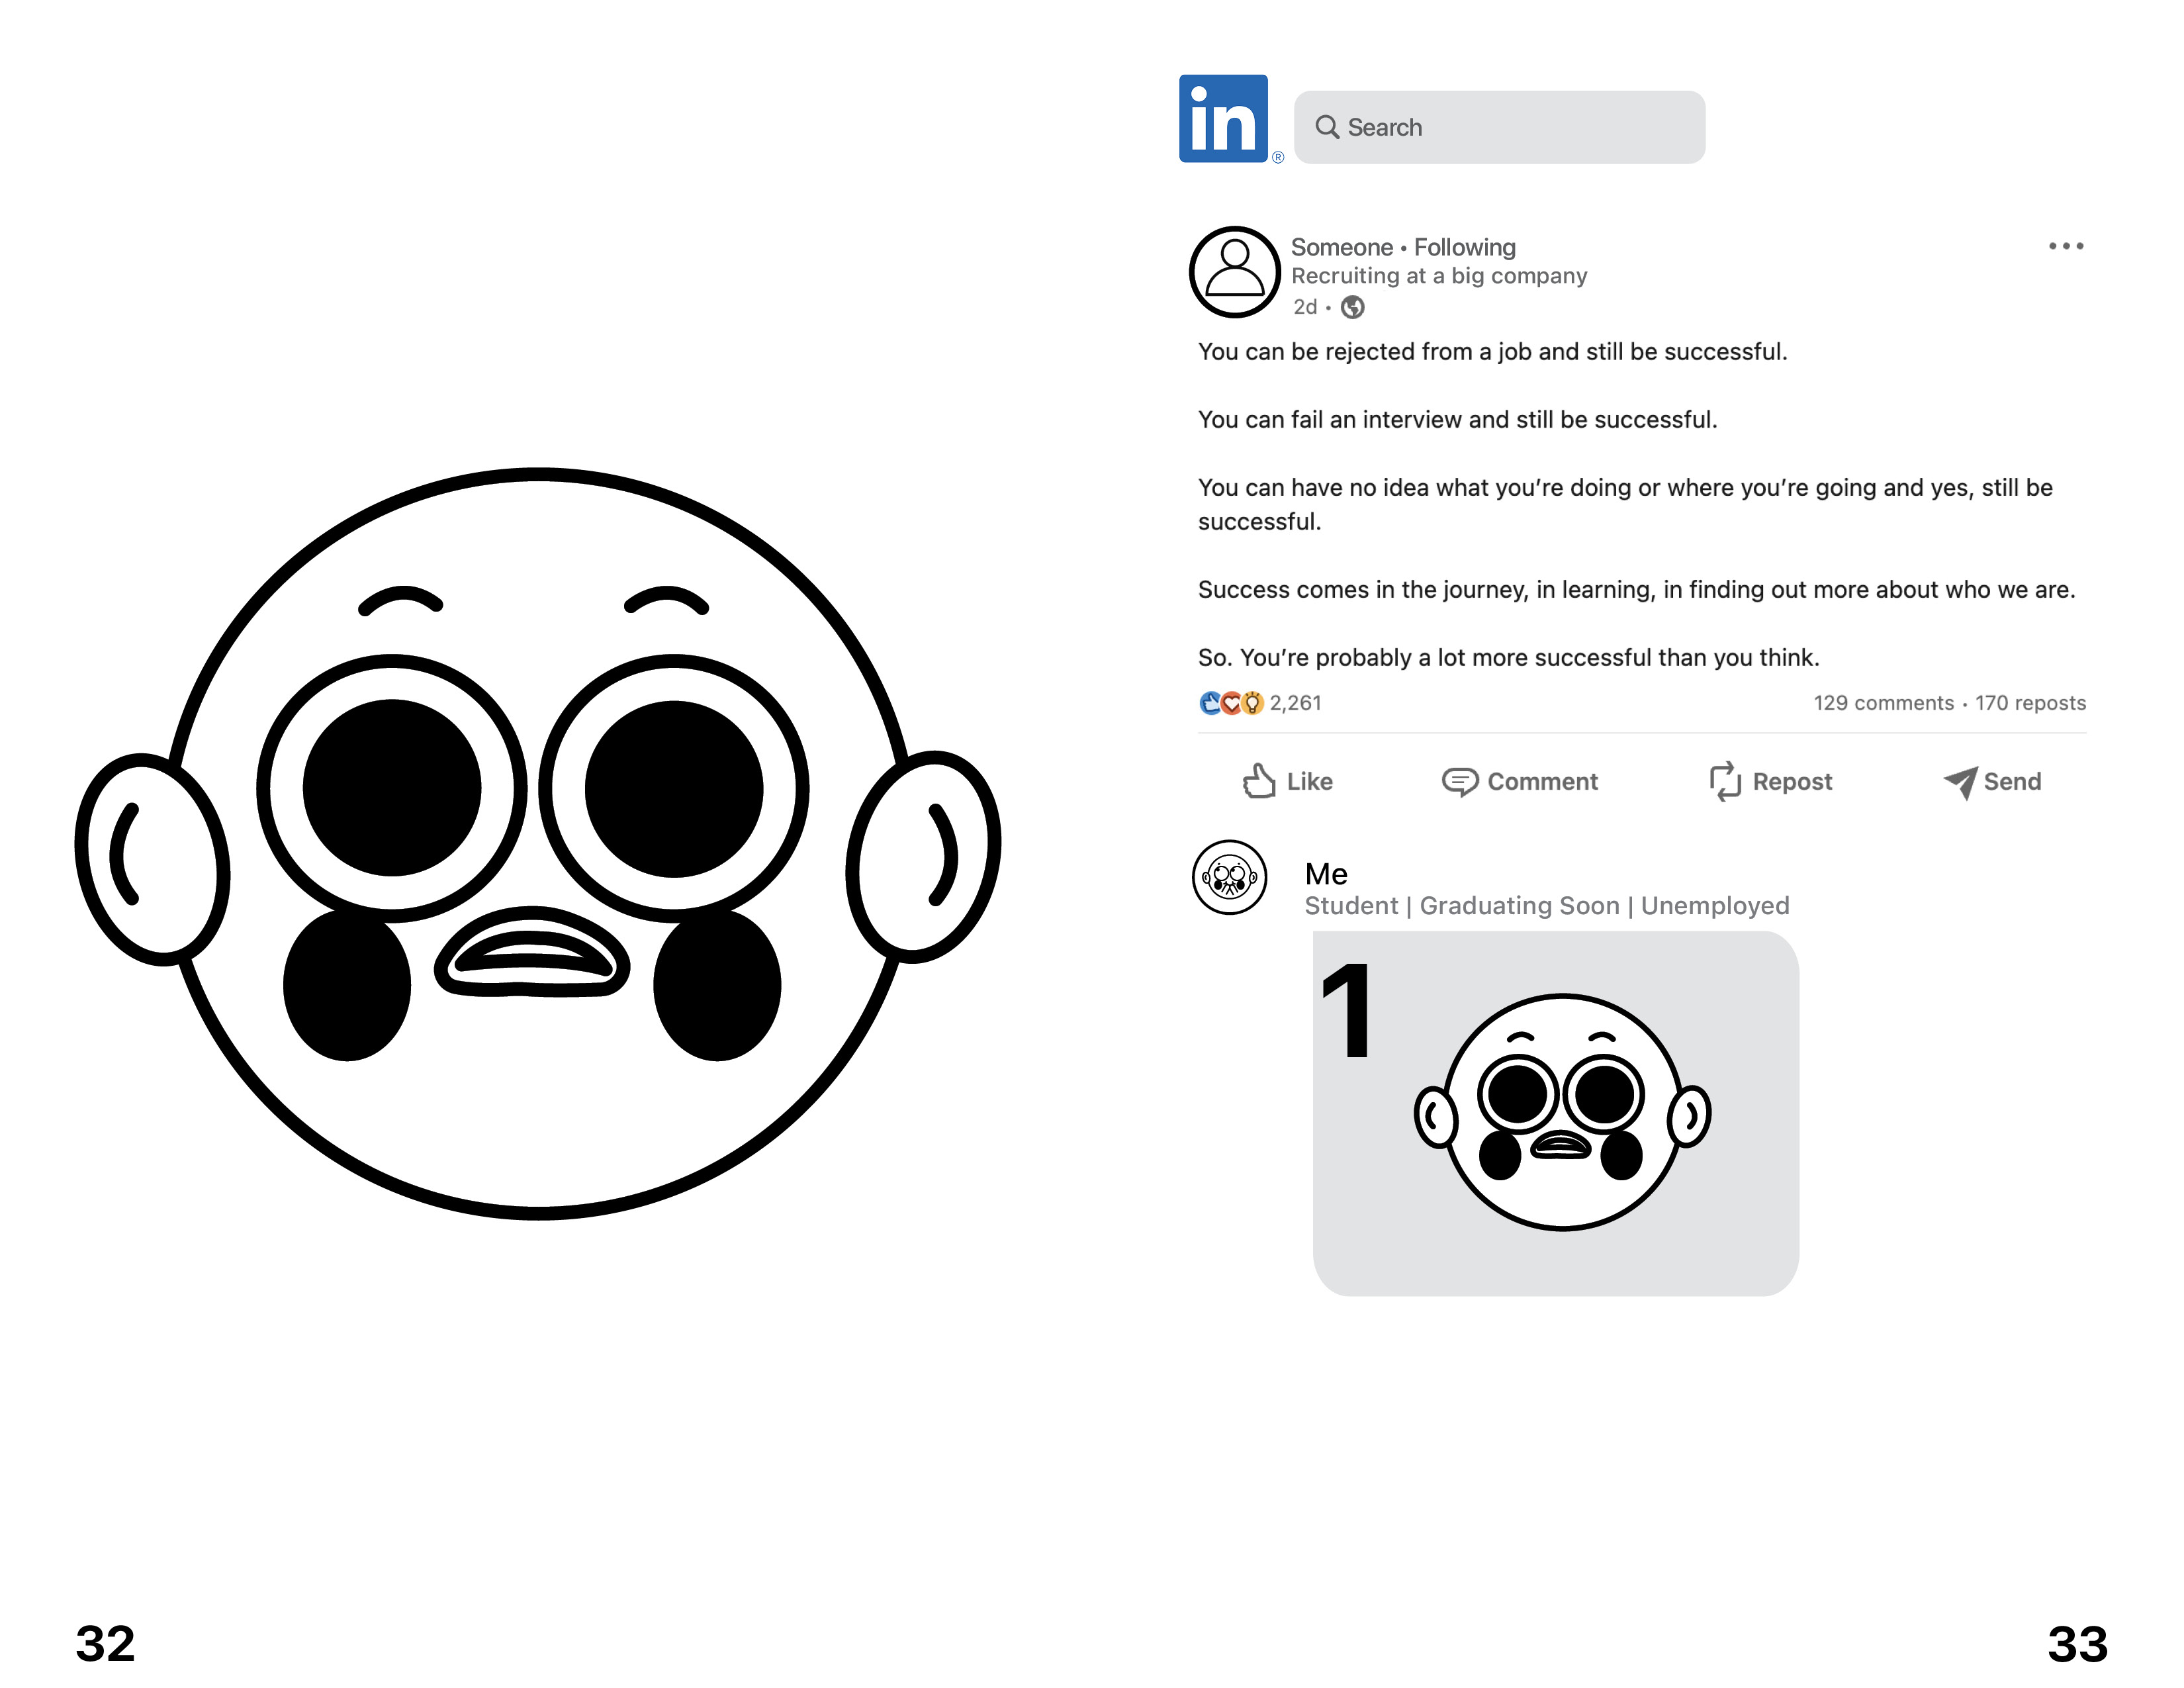Click the Comment speech bubble icon
Viewport: 2184px width, 1688px height.
tap(1460, 782)
